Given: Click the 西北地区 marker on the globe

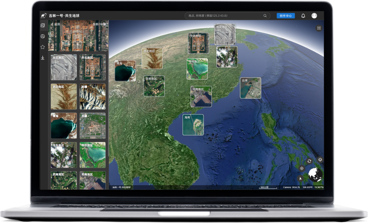Looking at the screenshot, I should (x=152, y=58).
